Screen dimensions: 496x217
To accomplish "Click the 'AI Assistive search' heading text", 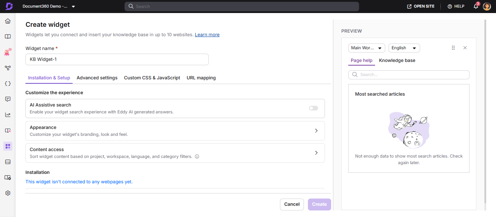I will coord(50,105).
